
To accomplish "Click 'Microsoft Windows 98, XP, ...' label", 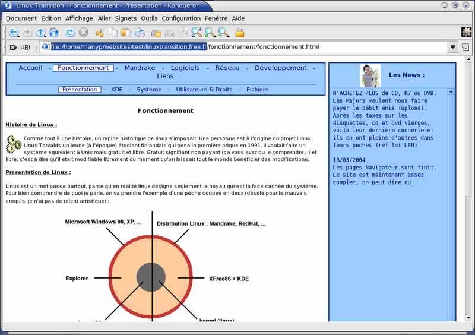I will [103, 222].
